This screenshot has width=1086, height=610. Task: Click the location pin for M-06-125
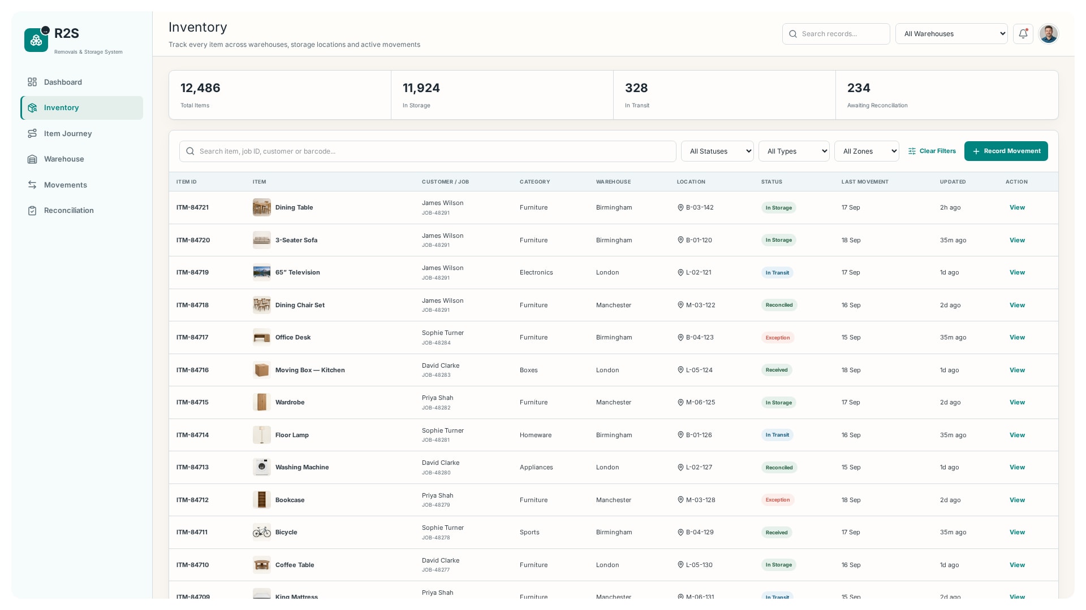(680, 403)
